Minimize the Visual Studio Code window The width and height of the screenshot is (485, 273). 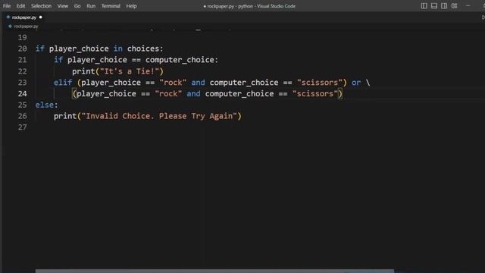468,6
